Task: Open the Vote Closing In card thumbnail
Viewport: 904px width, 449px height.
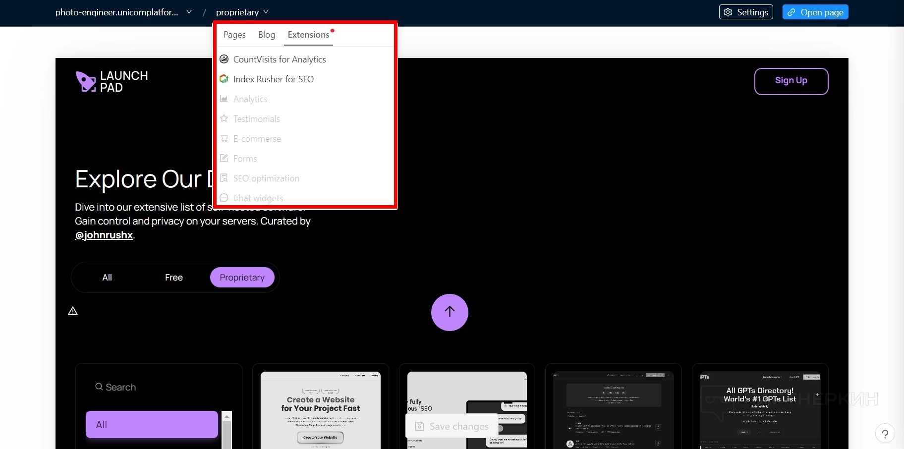Action: tap(613, 410)
